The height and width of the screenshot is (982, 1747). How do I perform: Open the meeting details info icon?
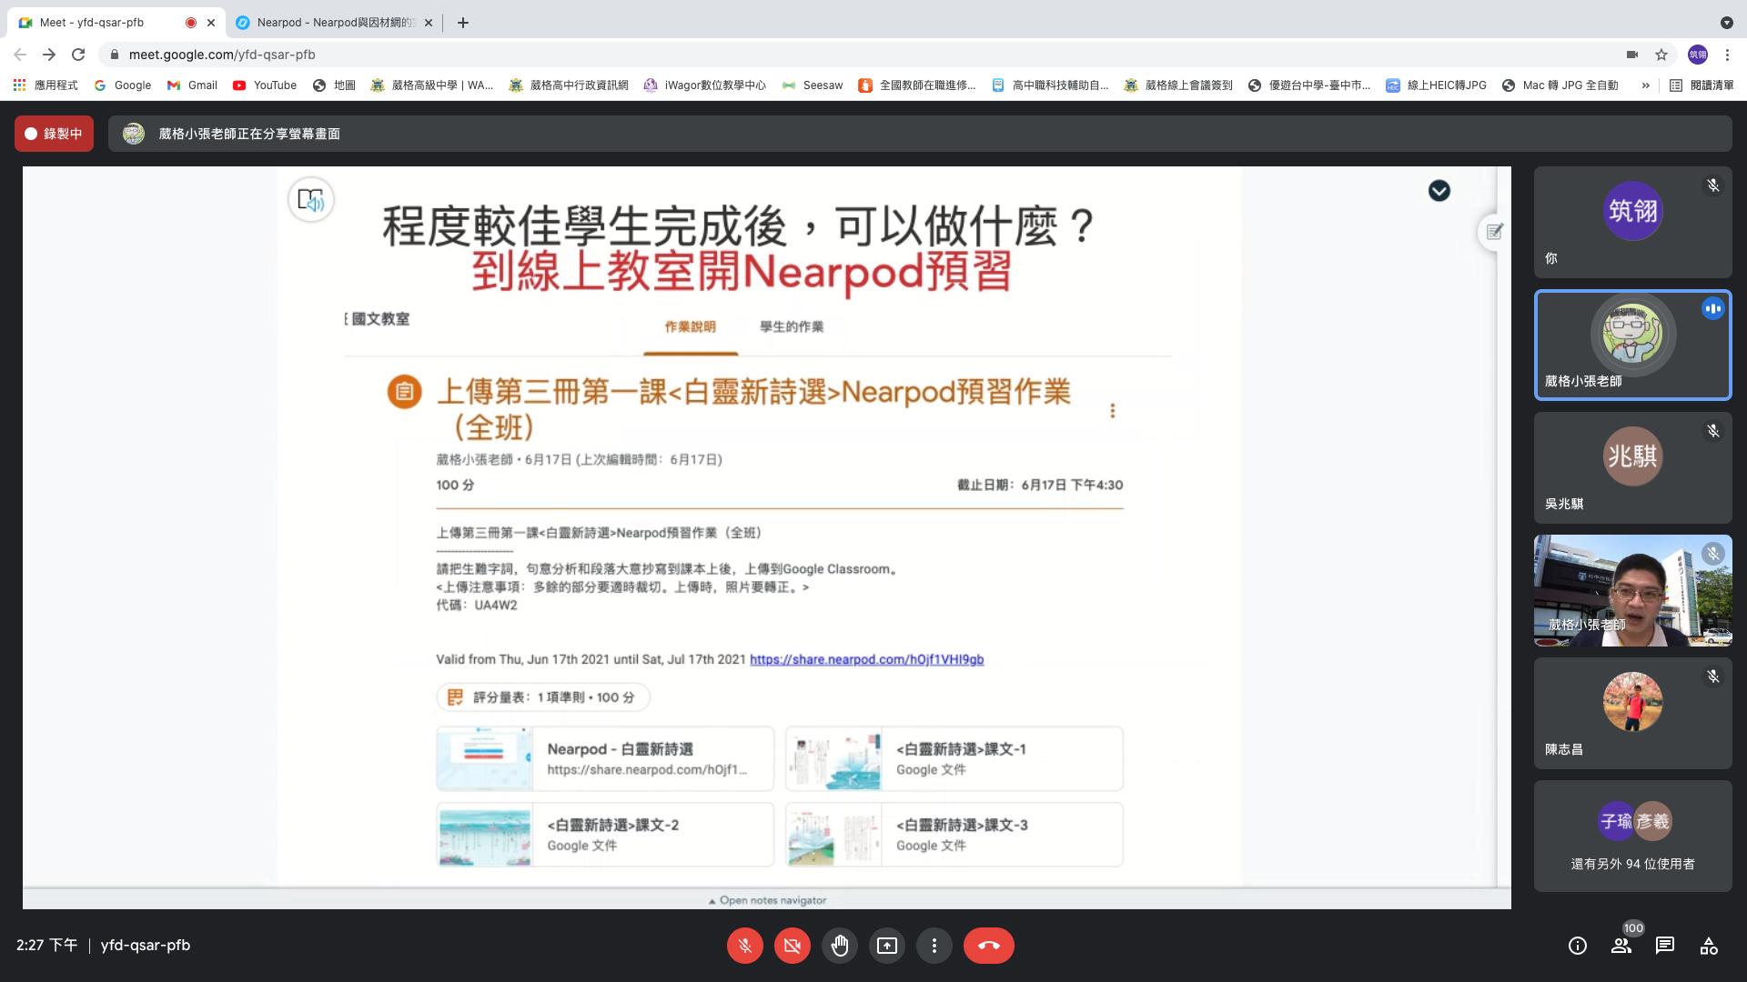click(x=1578, y=946)
